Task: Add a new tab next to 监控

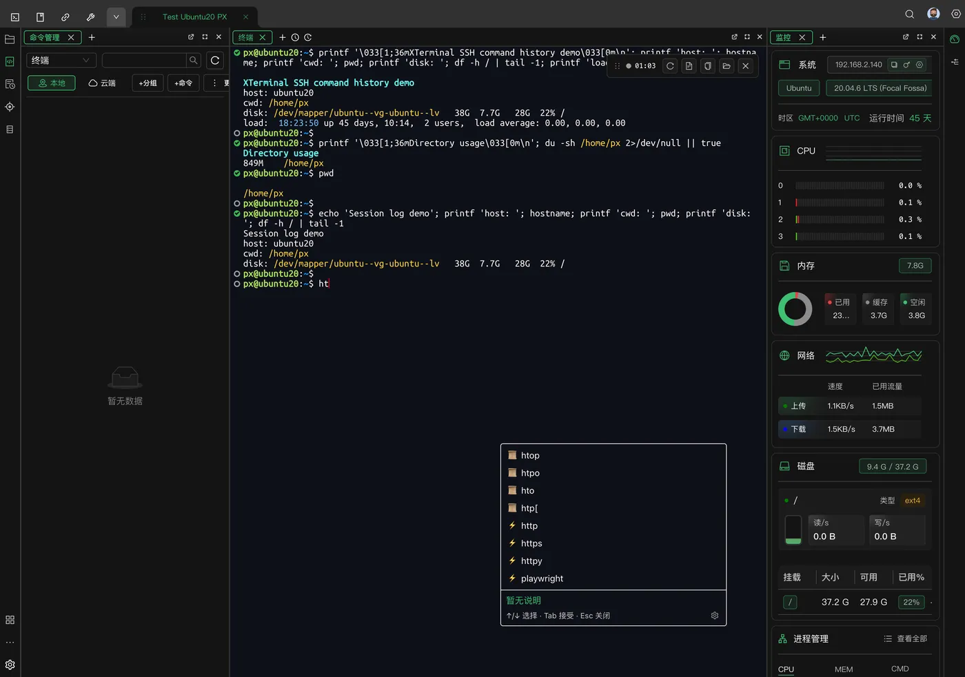Action: coord(823,37)
